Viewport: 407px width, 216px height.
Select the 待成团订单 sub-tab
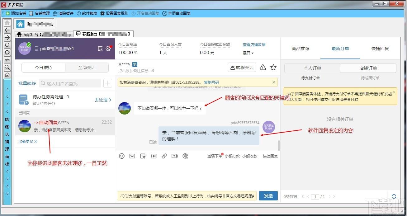click(x=370, y=78)
